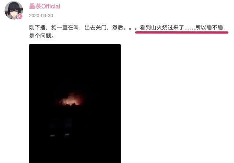This screenshot has width=234, height=163.
Task: Click the year 2020 in the timestamp
Action: [x=34, y=16]
